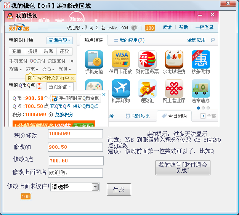239x215 pixels.
Task: Open the 理财汇 icon
Action: [148, 88]
